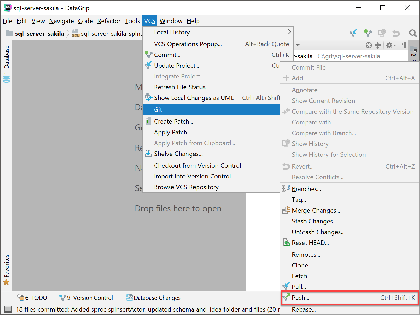Choose Checkout from Version Control

pos(211,166)
